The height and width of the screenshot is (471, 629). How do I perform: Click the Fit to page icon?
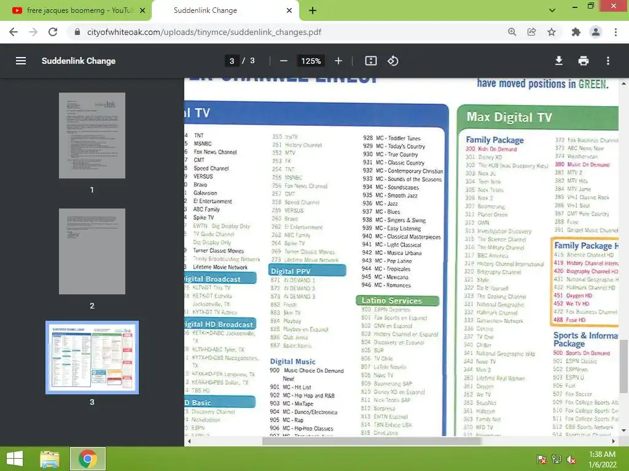point(370,61)
